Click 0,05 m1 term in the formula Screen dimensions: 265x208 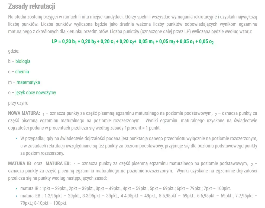point(147,42)
